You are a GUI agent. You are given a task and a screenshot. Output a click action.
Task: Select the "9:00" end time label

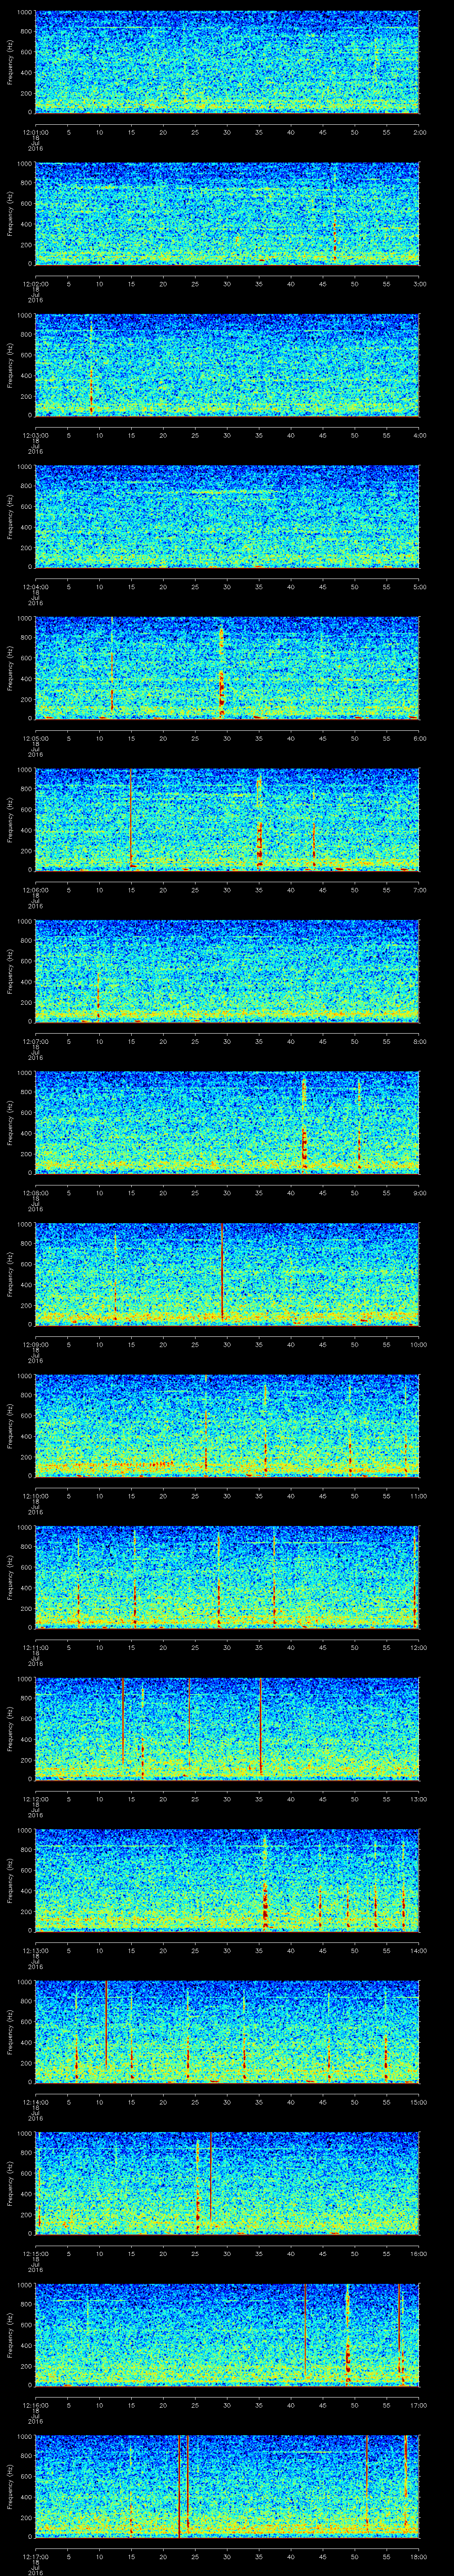419,1192
